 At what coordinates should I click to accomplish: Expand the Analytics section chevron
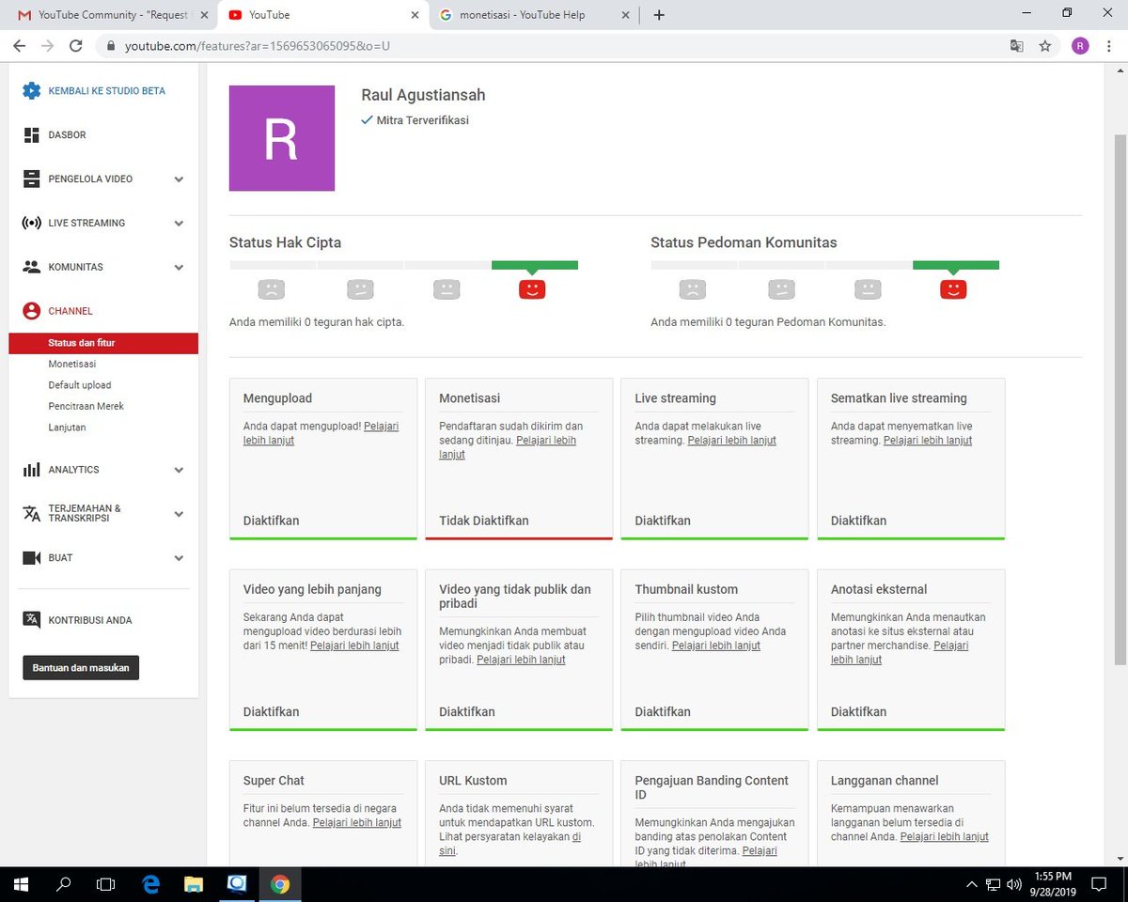click(x=179, y=470)
